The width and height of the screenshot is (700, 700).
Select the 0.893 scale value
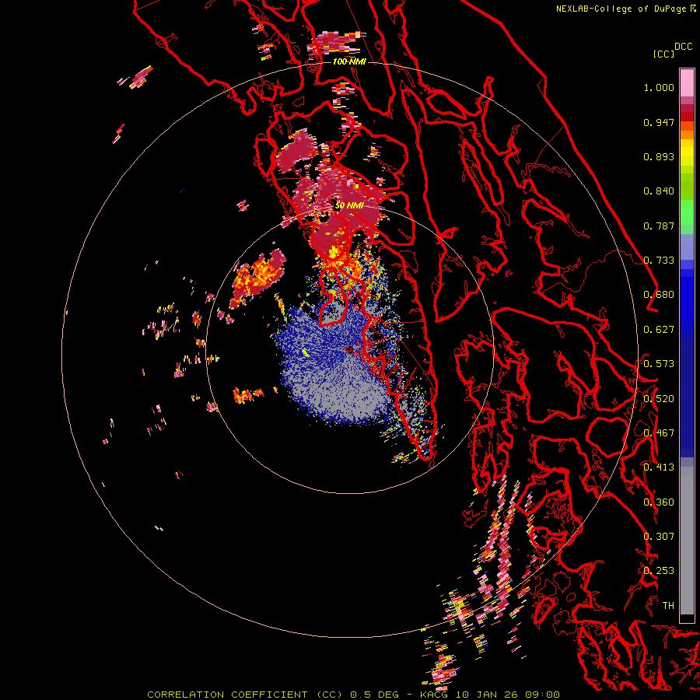[x=659, y=156]
